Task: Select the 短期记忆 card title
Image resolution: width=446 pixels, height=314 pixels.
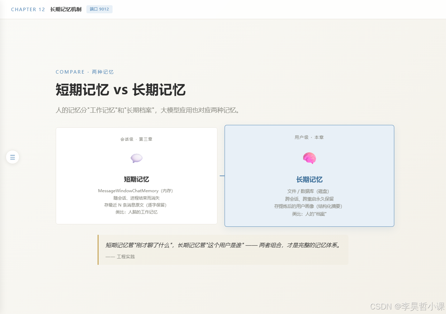Action: [137, 179]
